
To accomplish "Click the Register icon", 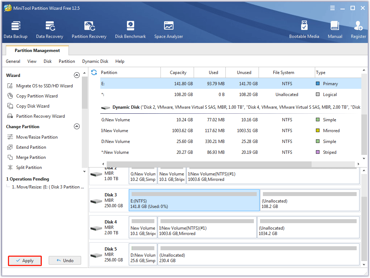I will pos(358,26).
